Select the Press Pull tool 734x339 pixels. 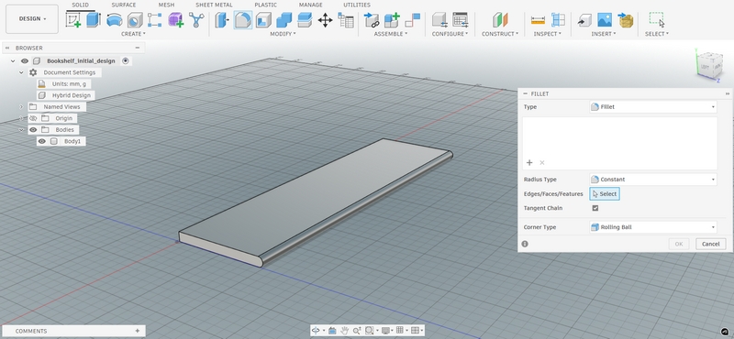pyautogui.click(x=222, y=19)
